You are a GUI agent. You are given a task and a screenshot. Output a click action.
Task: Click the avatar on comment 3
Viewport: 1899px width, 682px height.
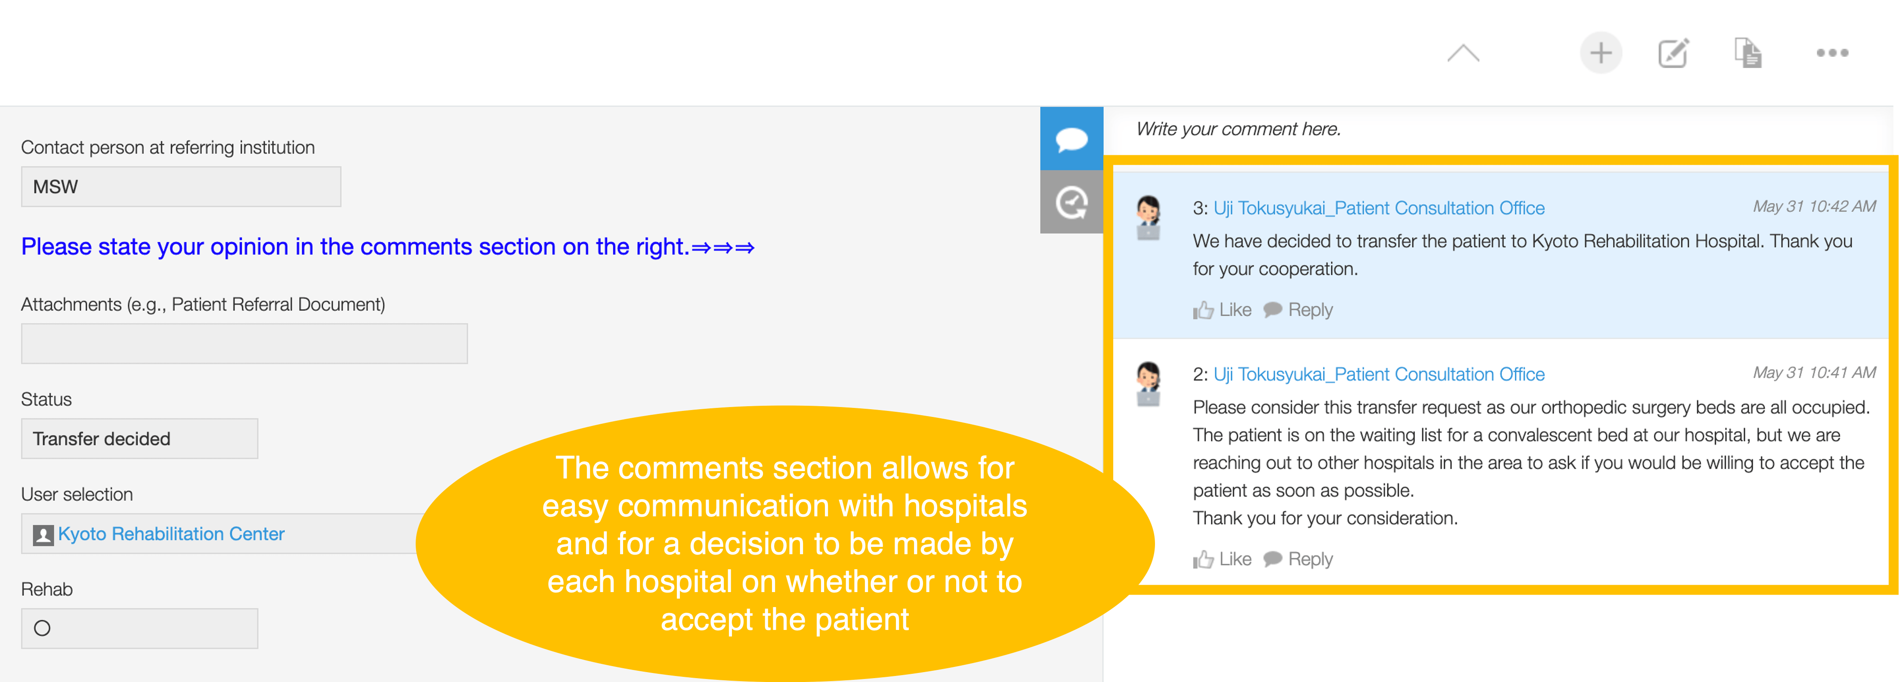click(x=1148, y=217)
